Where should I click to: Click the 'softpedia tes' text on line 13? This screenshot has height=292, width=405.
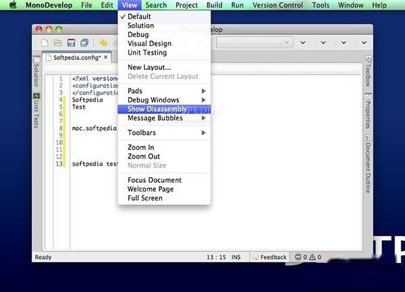point(94,164)
